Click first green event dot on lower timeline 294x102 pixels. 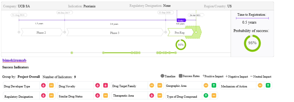(72, 53)
